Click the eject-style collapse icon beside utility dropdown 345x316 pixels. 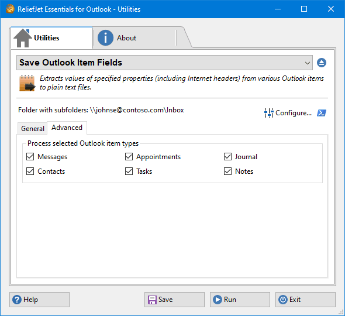[322, 63]
